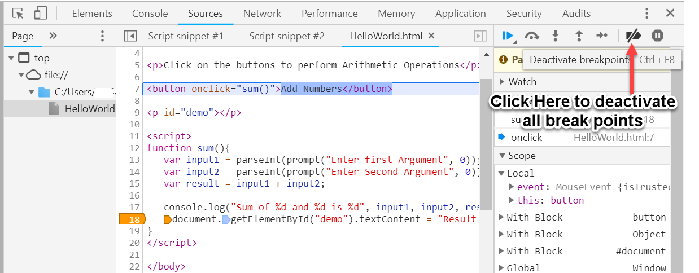Remove the breakpoint on line 18
The height and width of the screenshot is (273, 699).
click(x=133, y=219)
